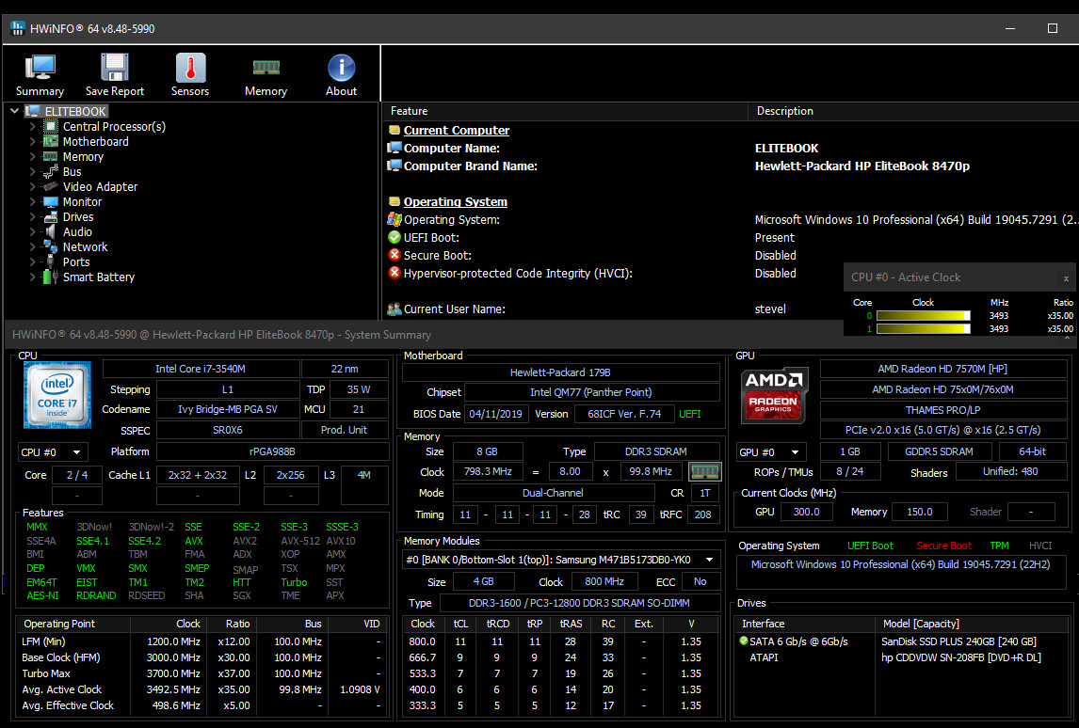Click the Smart Battery icon
Image resolution: width=1079 pixels, height=728 pixels.
click(x=50, y=277)
